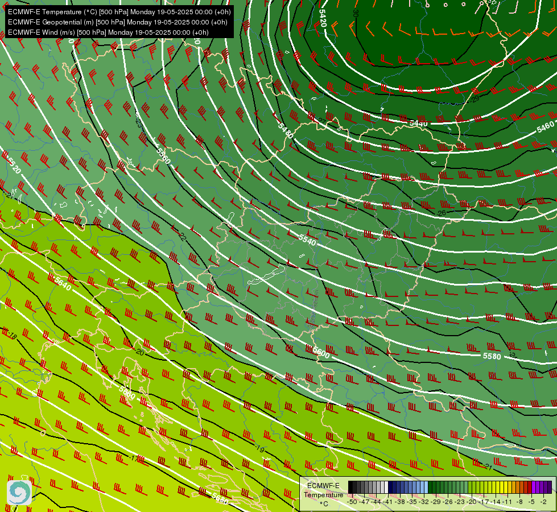Pick the darkest purple swatch at legend end
This screenshot has height=512, width=557.
pos(550,488)
